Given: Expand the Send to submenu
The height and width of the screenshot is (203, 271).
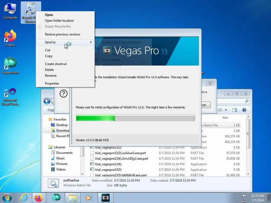Looking at the screenshot, I should click(65, 42).
